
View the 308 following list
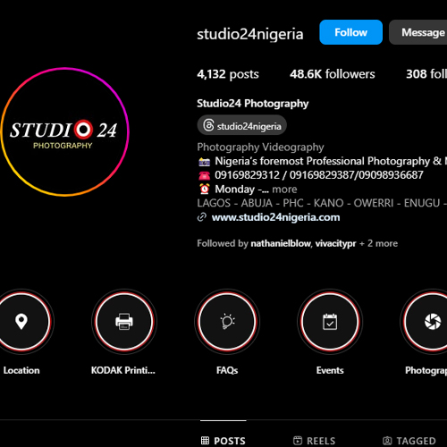click(426, 74)
